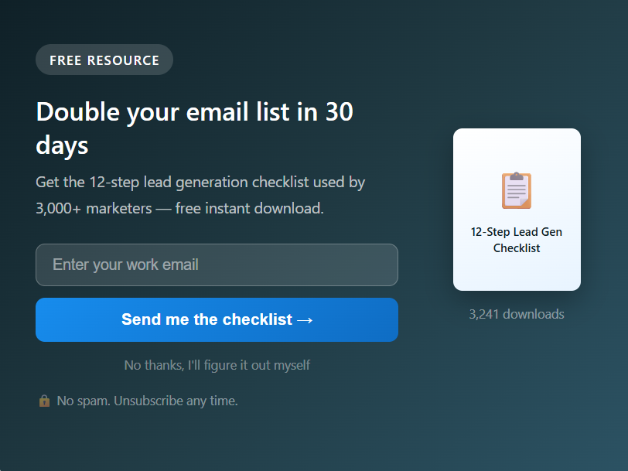
Task: Click the 12-Step Lead Gen Checklist card
Action: click(517, 209)
